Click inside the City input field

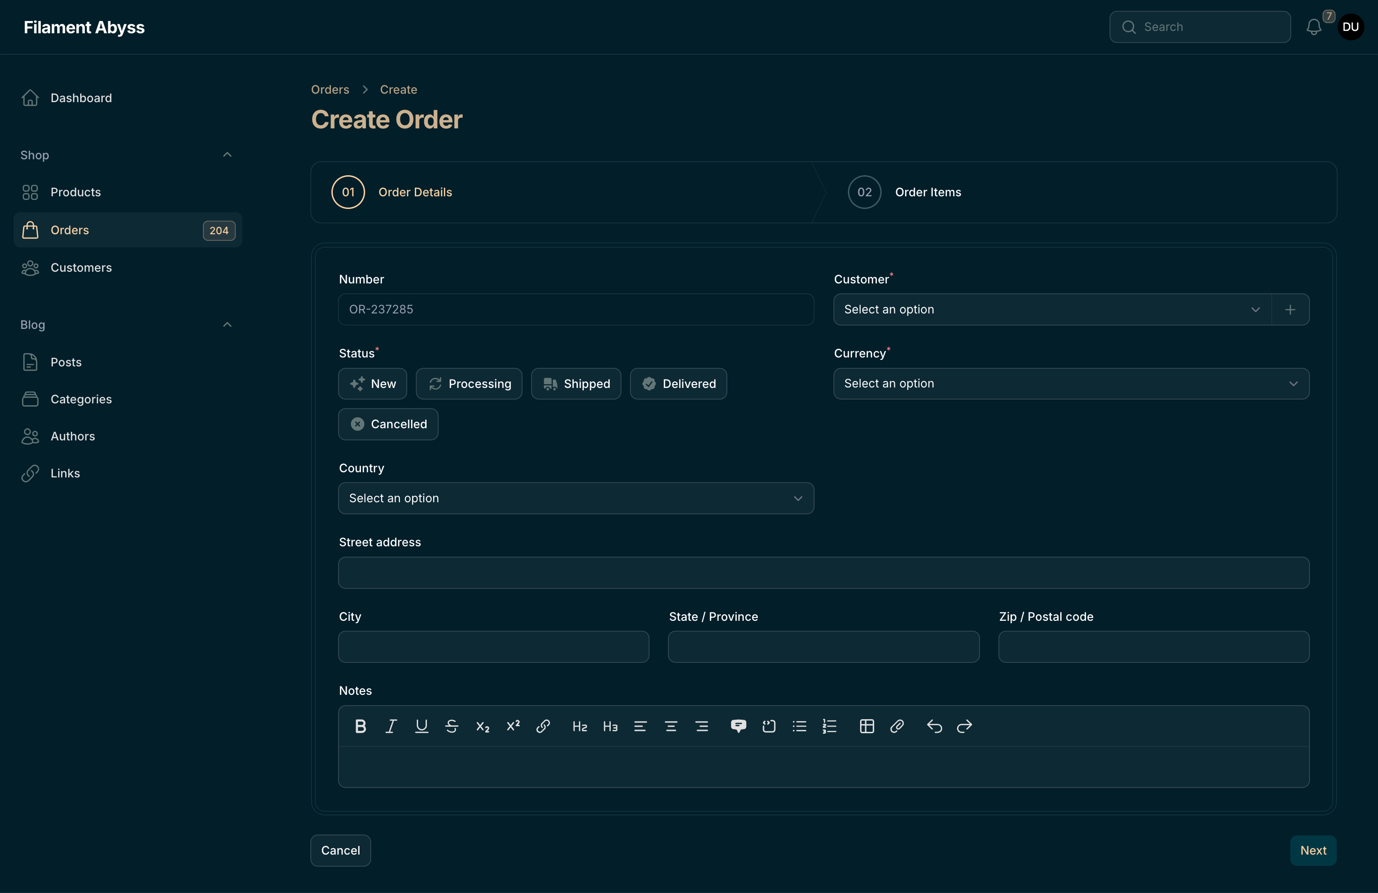click(493, 647)
